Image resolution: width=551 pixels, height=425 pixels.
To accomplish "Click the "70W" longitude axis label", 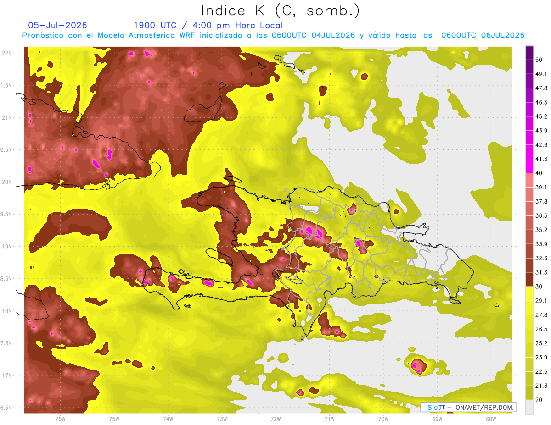I will [383, 419].
